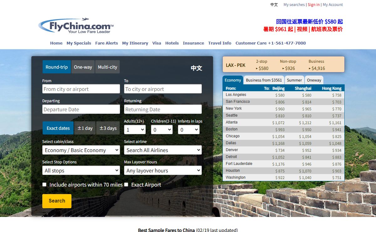
Task: Select the Multi-city trip option
Action: coord(107,67)
